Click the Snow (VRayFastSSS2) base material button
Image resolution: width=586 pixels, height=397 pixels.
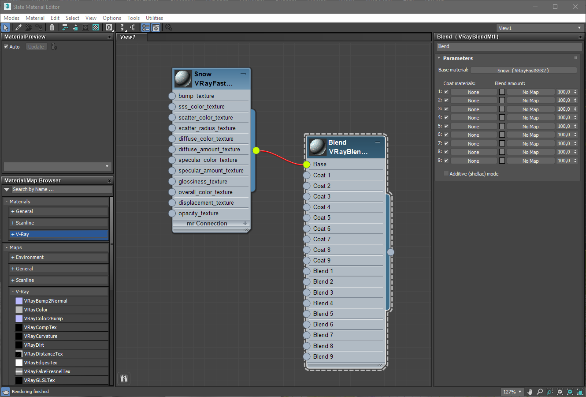[x=523, y=71]
